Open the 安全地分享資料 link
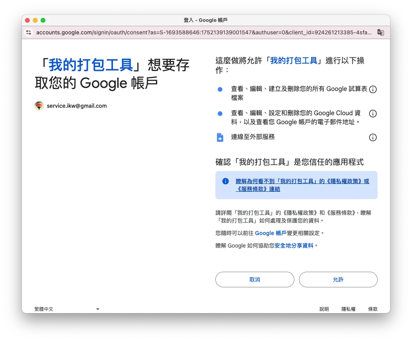This screenshot has height=342, width=412. 294,246
